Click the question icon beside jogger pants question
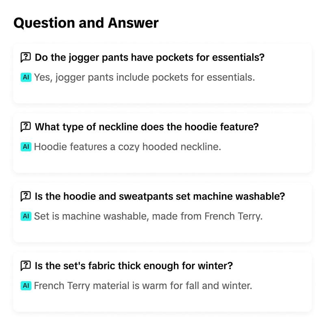 [x=26, y=57]
